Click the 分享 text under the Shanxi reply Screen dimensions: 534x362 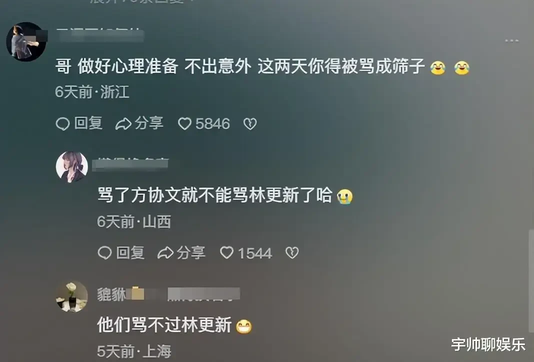(191, 253)
